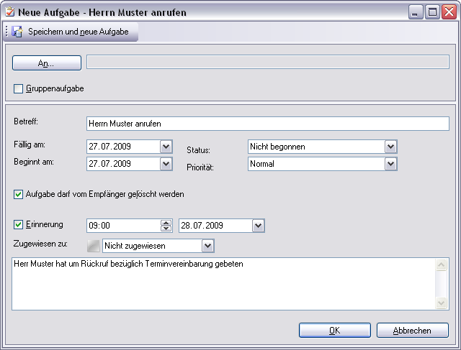Screen dimensions: 461x350
Task: Click into the Betreff subject field
Action: (x=267, y=124)
